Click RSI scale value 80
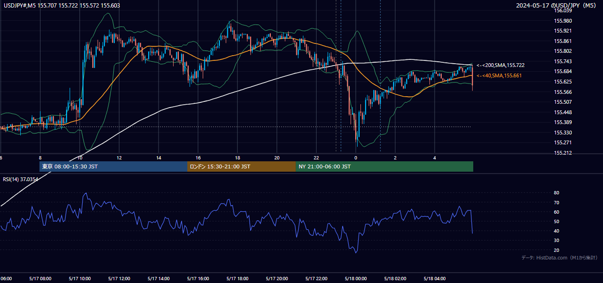Screen dimensions: 603x283 [557, 193]
